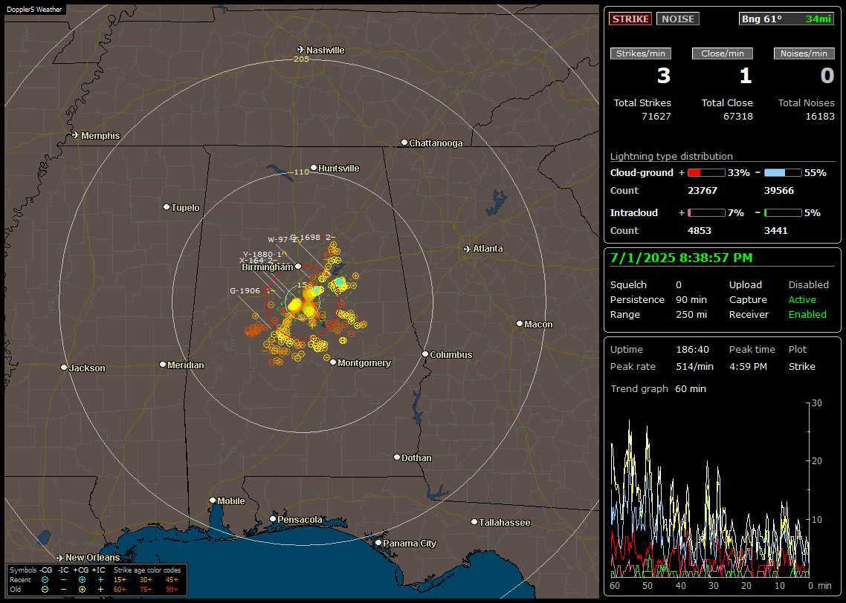
Task: Click the Close/min button
Action: (723, 53)
